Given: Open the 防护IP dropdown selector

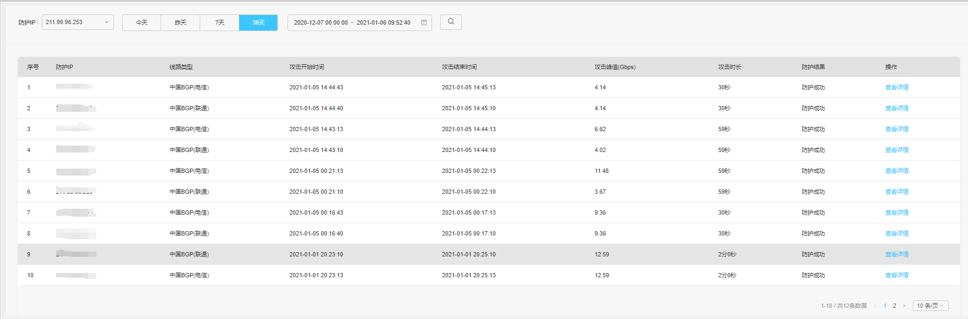Looking at the screenshot, I should pos(78,22).
